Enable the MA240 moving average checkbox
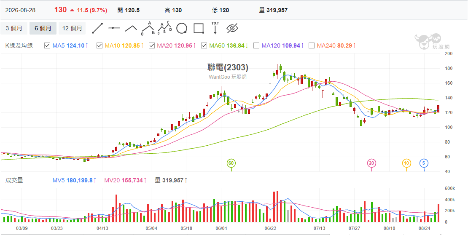 [x=311, y=45]
